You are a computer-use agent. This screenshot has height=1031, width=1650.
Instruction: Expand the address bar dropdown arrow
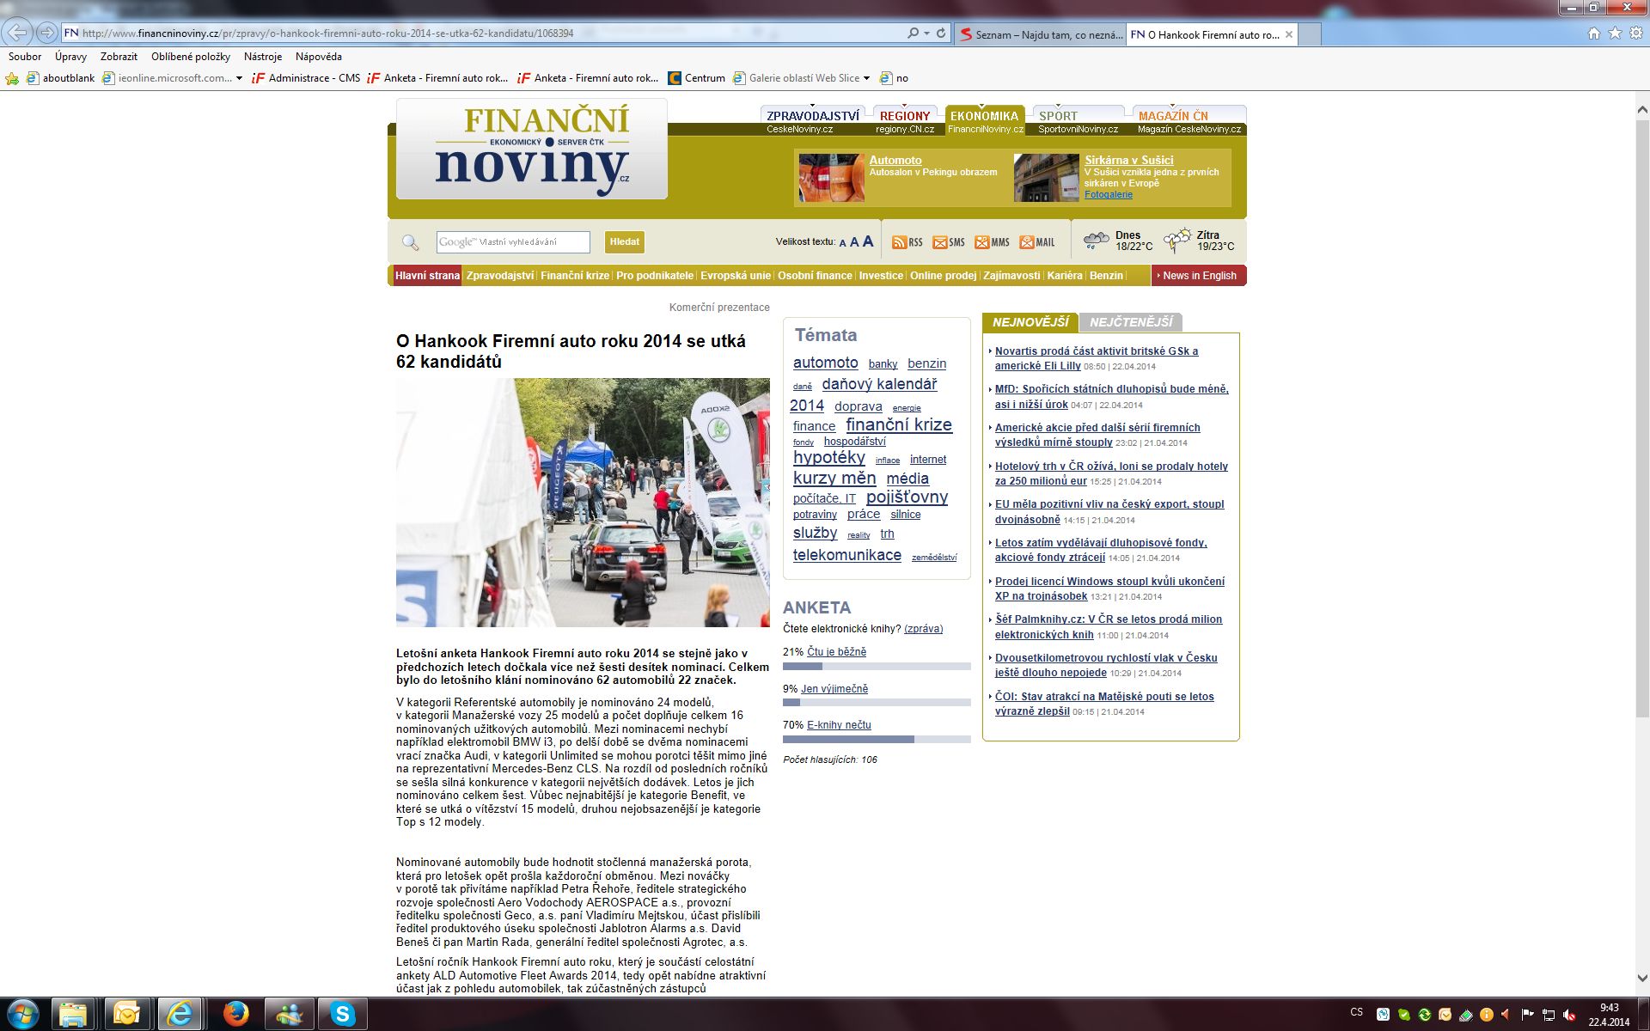(x=927, y=34)
